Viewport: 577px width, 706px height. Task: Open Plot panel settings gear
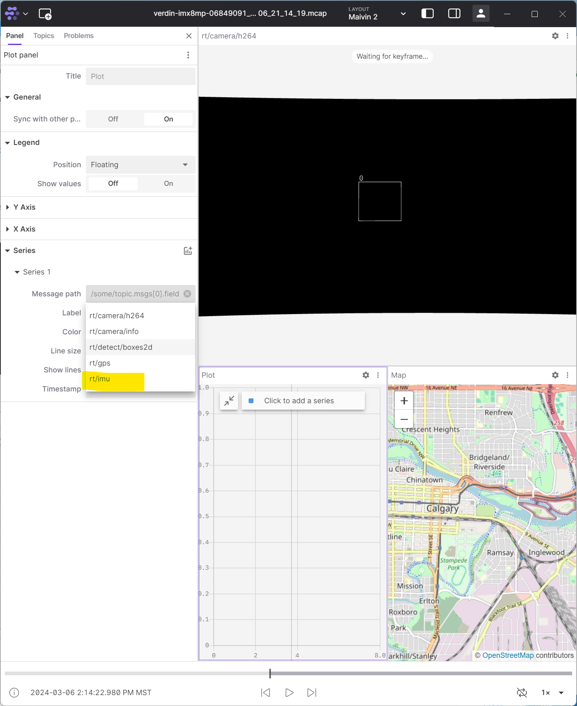[366, 375]
